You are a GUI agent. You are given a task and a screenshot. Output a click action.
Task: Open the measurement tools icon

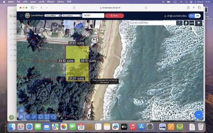(192, 23)
